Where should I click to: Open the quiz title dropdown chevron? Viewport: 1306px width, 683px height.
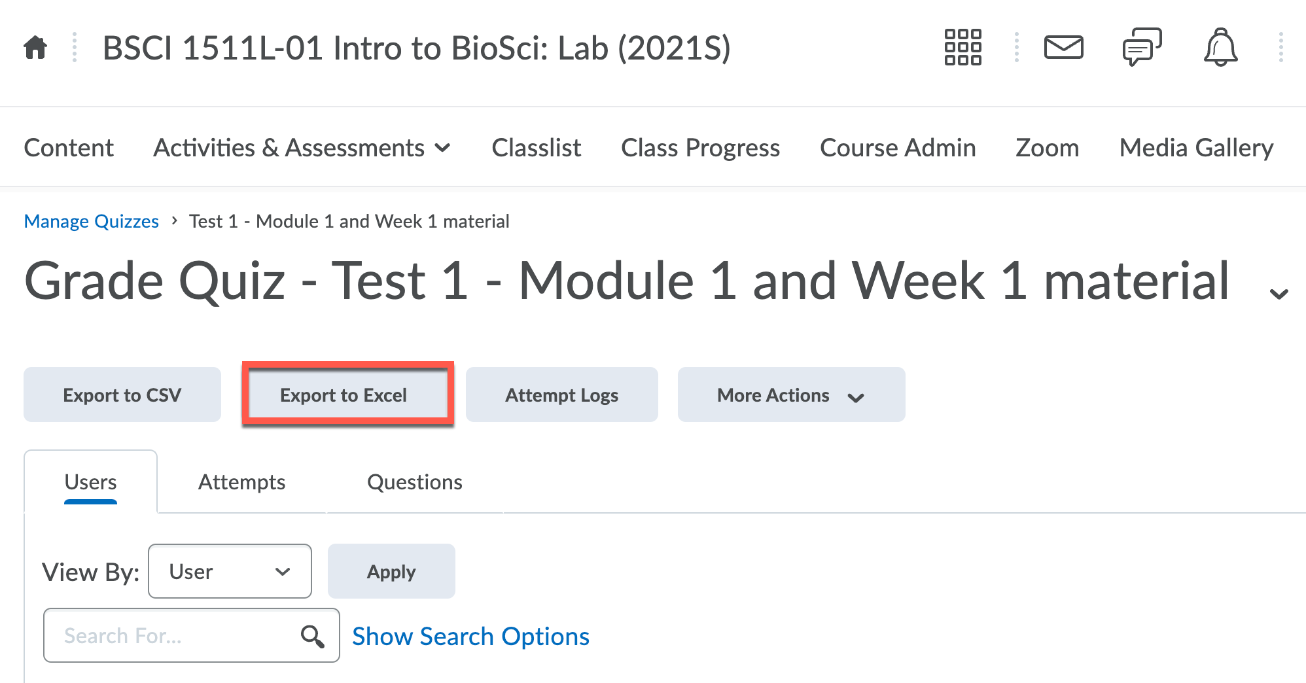(1279, 294)
